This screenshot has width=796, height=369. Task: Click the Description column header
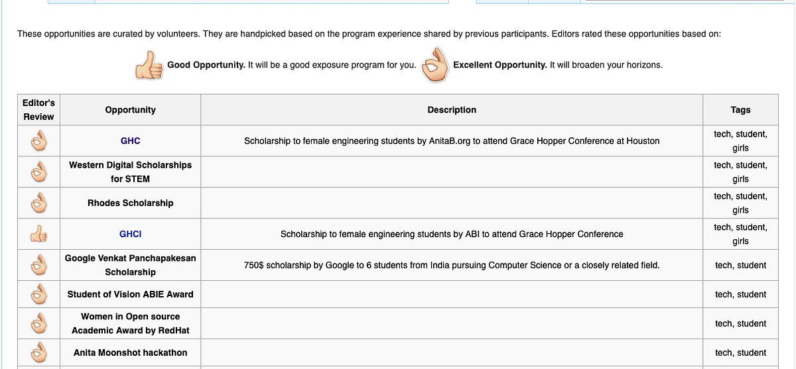pyautogui.click(x=452, y=110)
